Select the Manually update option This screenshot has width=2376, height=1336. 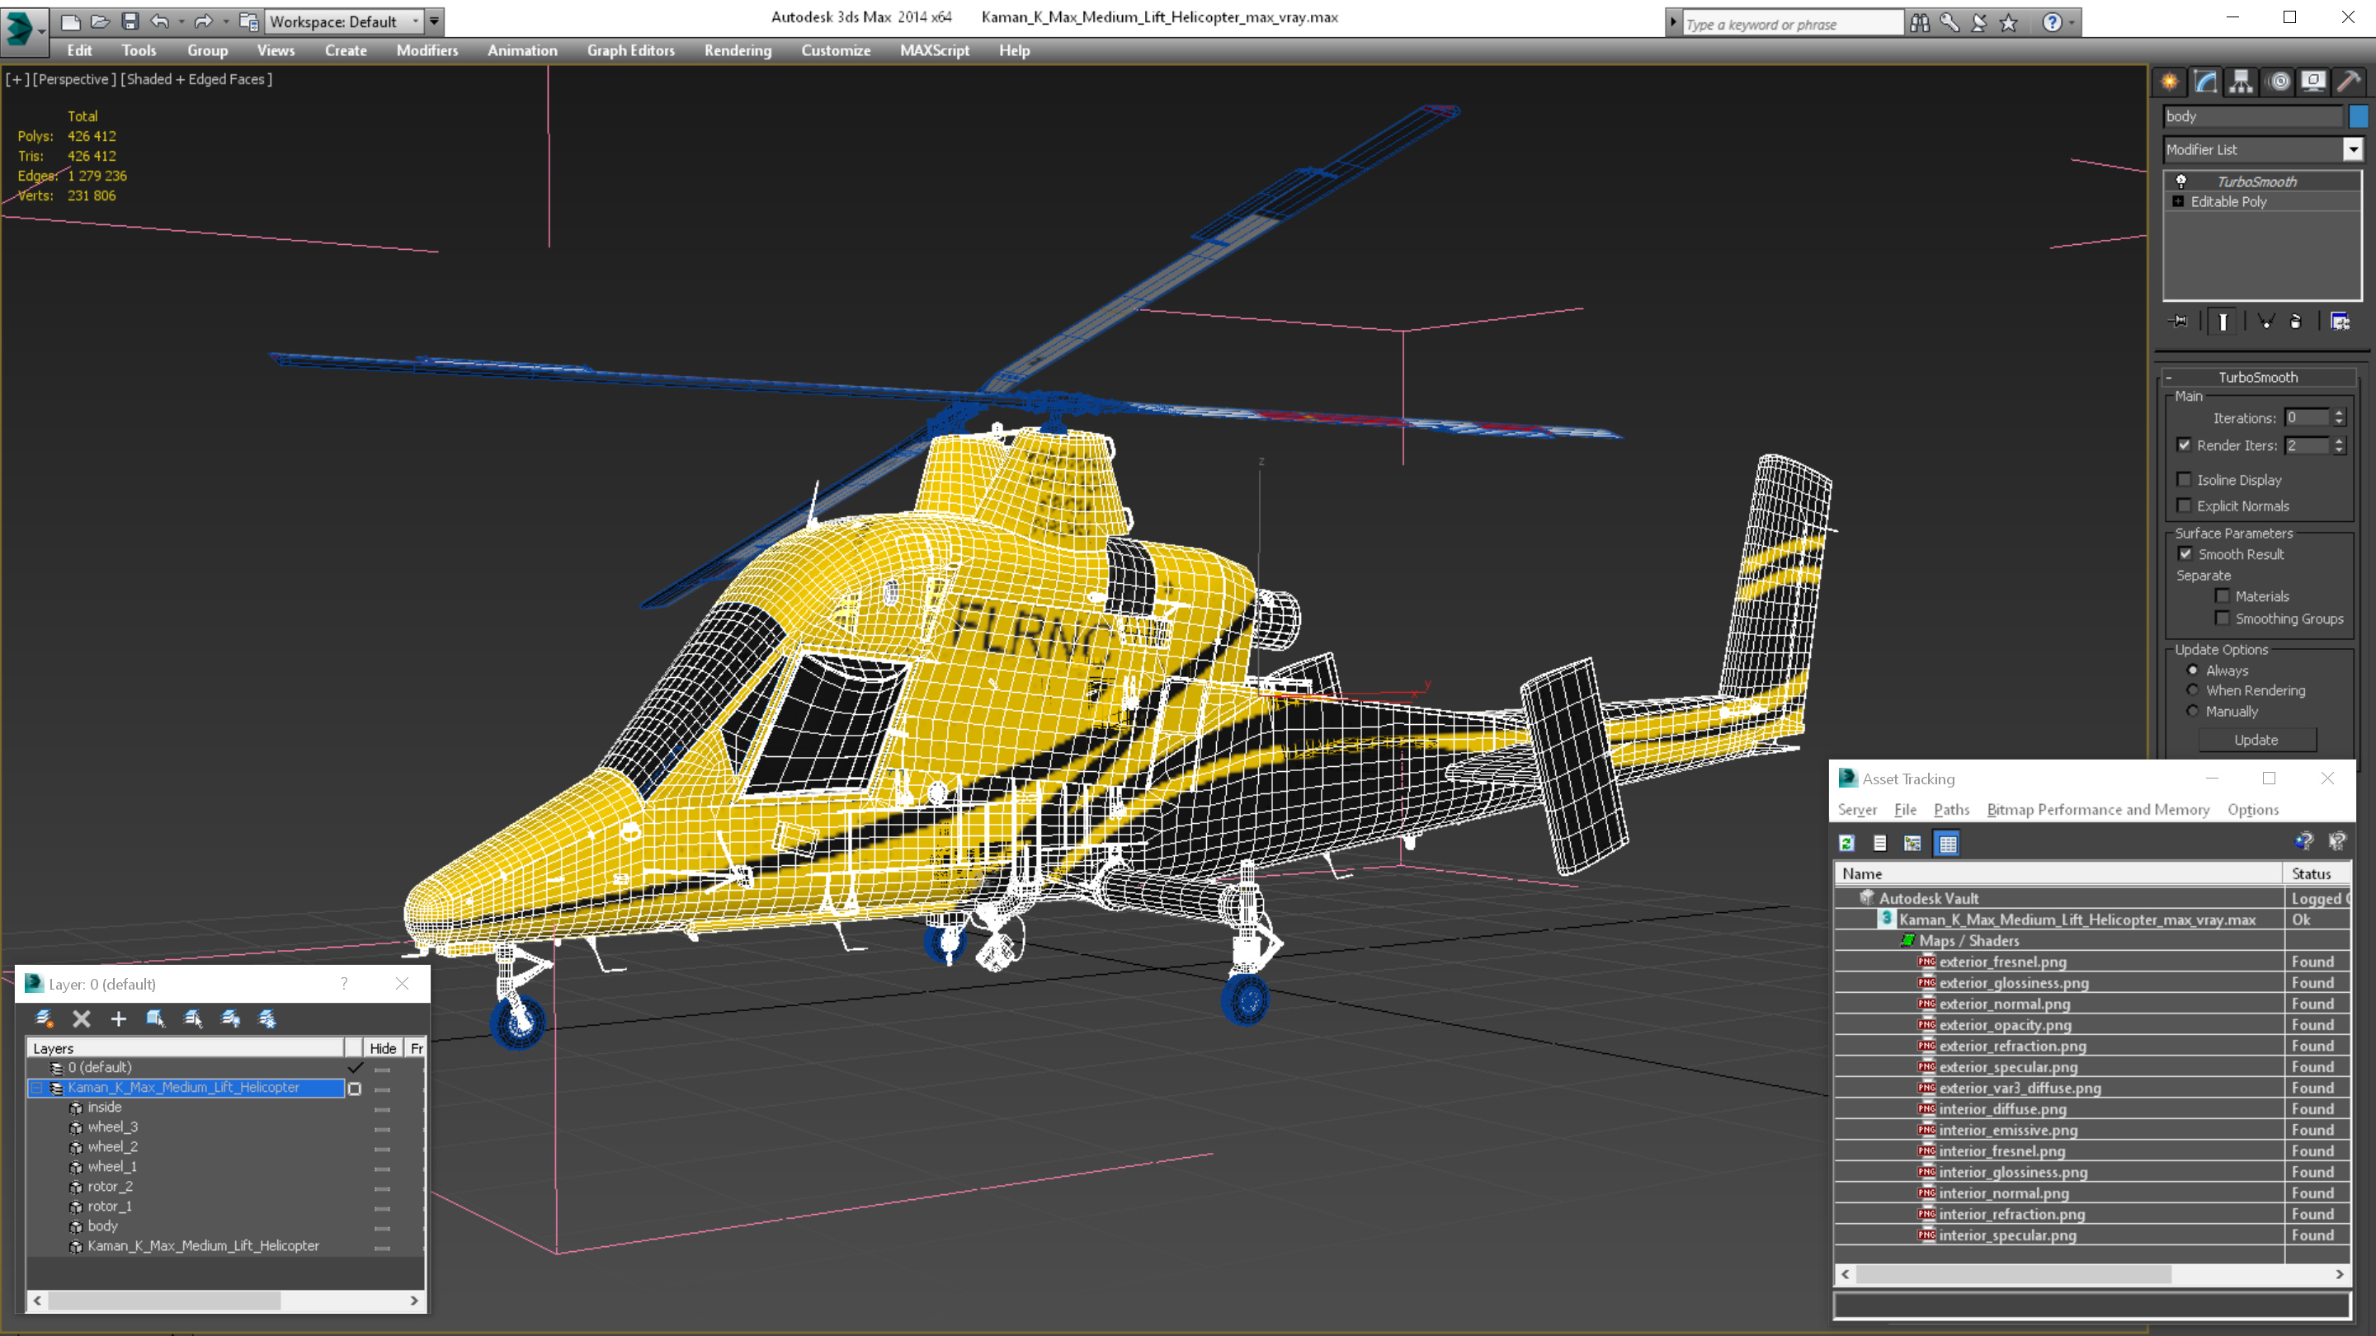click(2194, 711)
